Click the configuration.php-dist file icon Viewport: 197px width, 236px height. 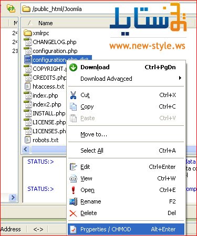pos(27,60)
